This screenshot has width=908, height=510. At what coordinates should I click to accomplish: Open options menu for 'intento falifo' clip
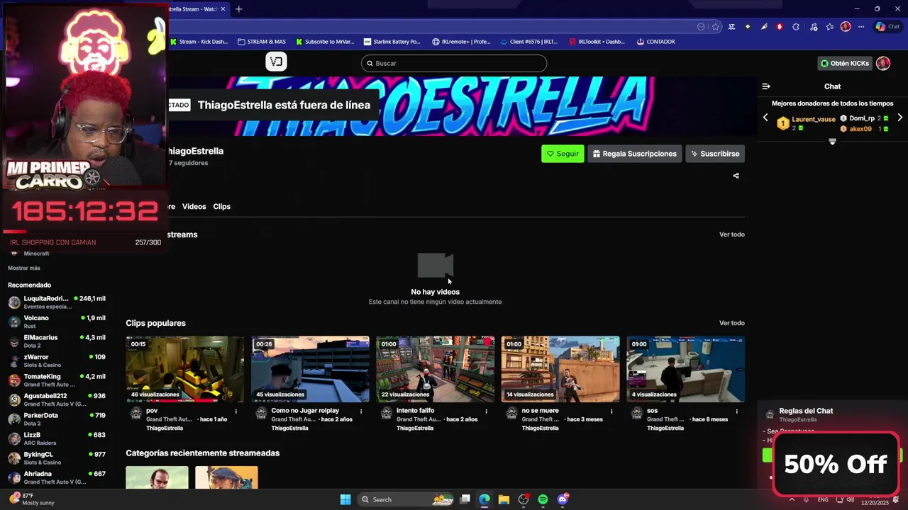(487, 411)
